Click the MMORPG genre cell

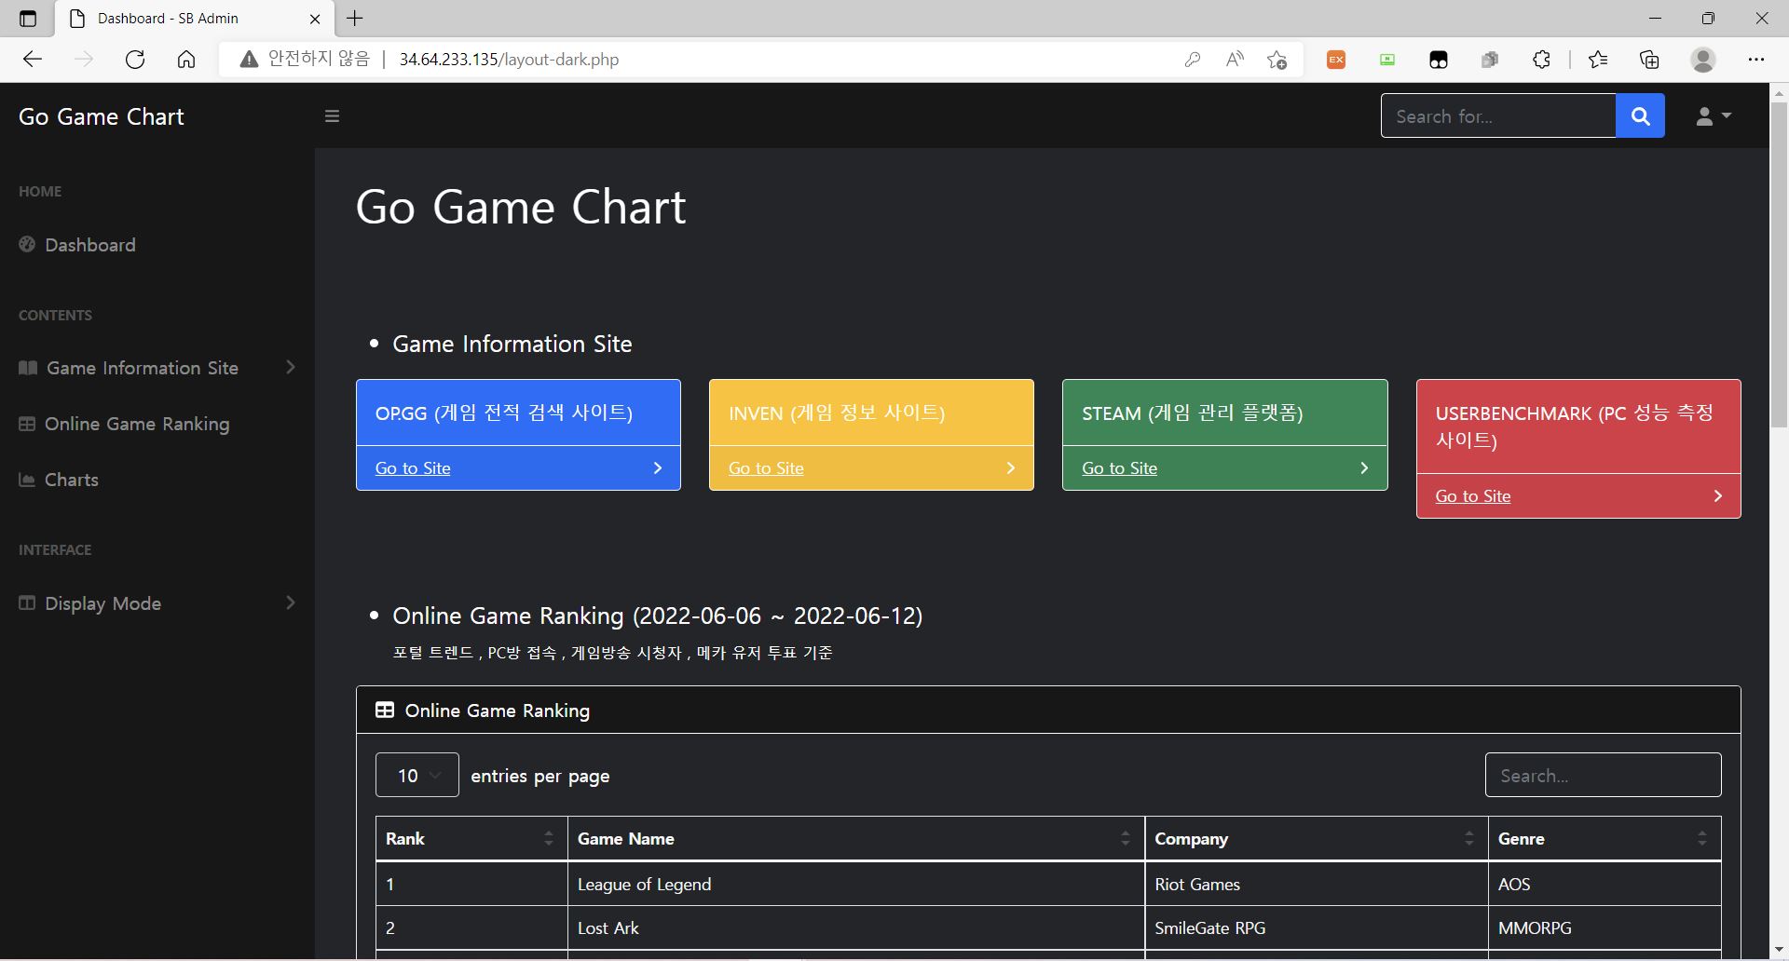click(x=1604, y=927)
